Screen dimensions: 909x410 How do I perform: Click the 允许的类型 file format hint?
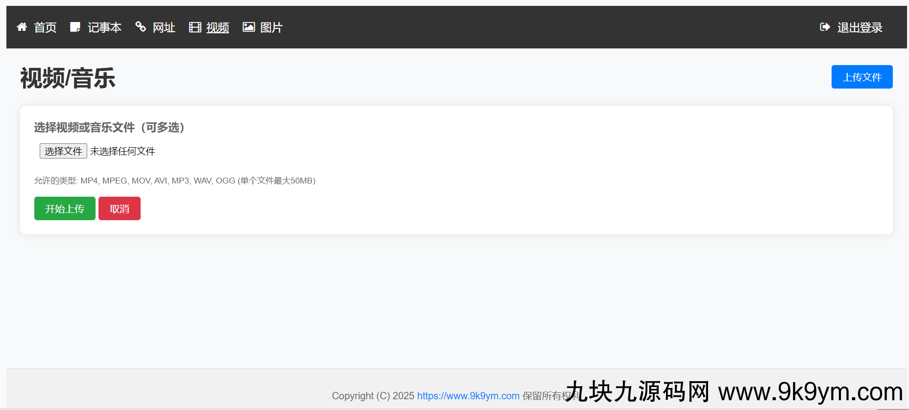[174, 181]
